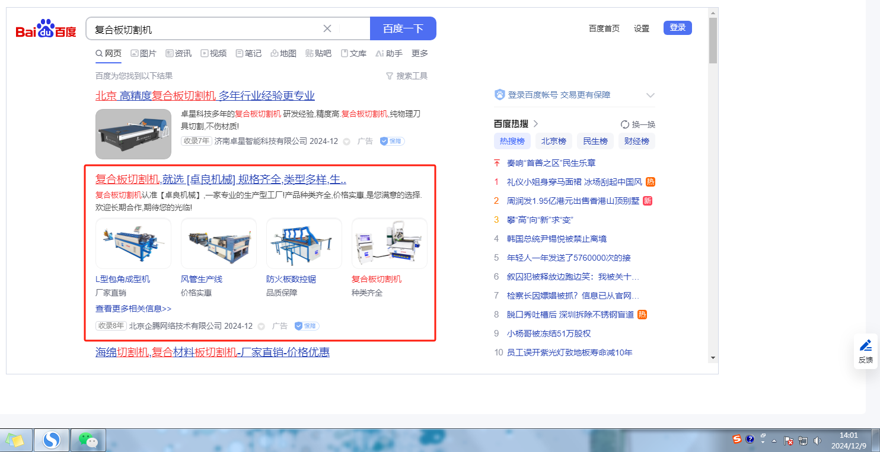The width and height of the screenshot is (880, 452).
Task: Select the 民生榜 tab
Action: [x=595, y=141]
